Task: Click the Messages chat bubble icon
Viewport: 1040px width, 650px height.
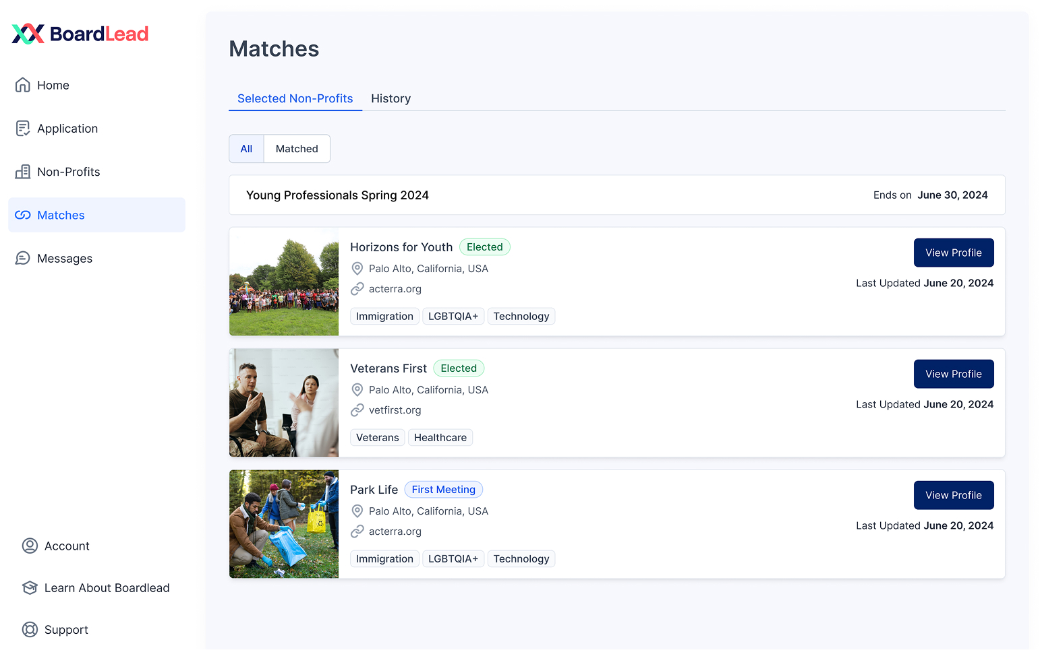Action: point(23,259)
